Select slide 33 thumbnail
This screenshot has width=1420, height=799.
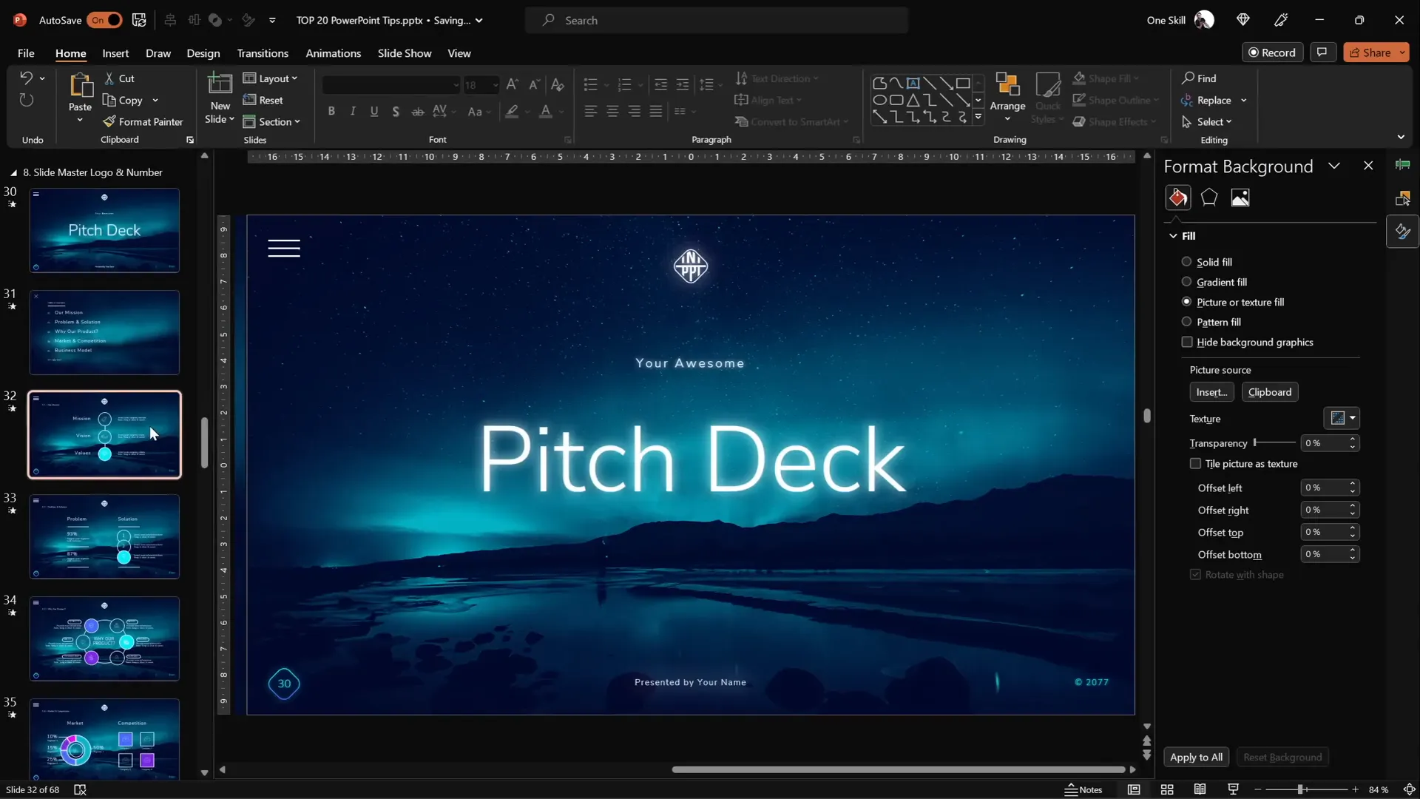tap(104, 536)
